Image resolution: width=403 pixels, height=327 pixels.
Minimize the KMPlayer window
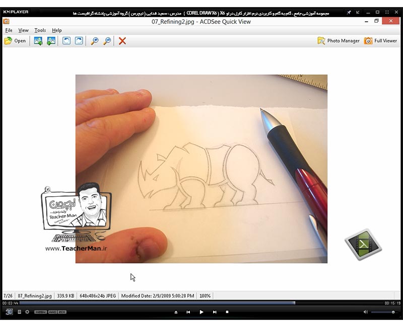(368, 12)
